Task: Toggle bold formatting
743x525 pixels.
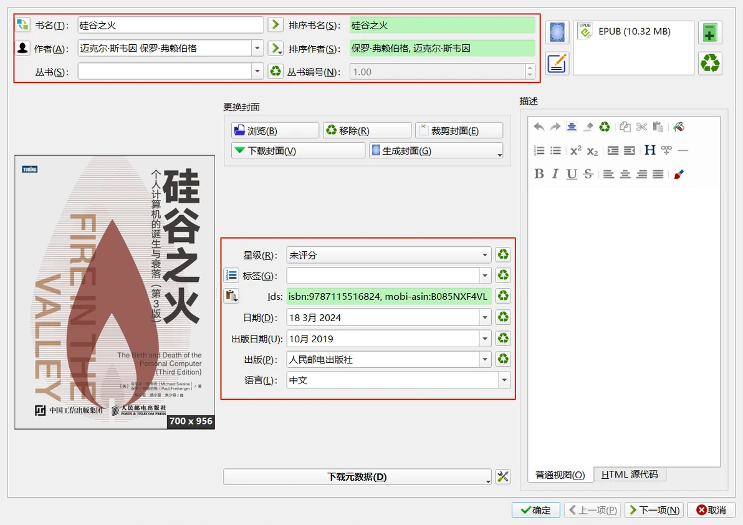Action: pyautogui.click(x=539, y=175)
